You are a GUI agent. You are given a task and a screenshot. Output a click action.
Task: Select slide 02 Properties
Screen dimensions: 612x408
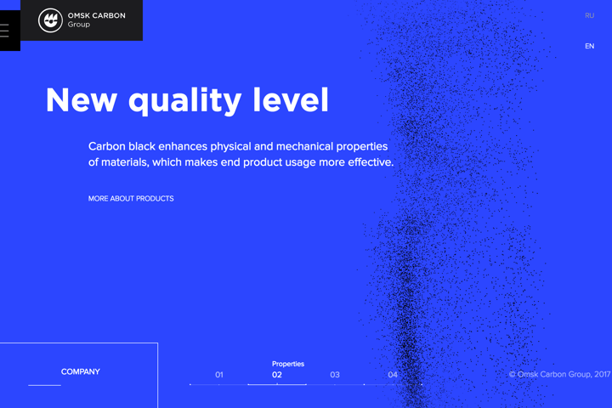tap(277, 375)
